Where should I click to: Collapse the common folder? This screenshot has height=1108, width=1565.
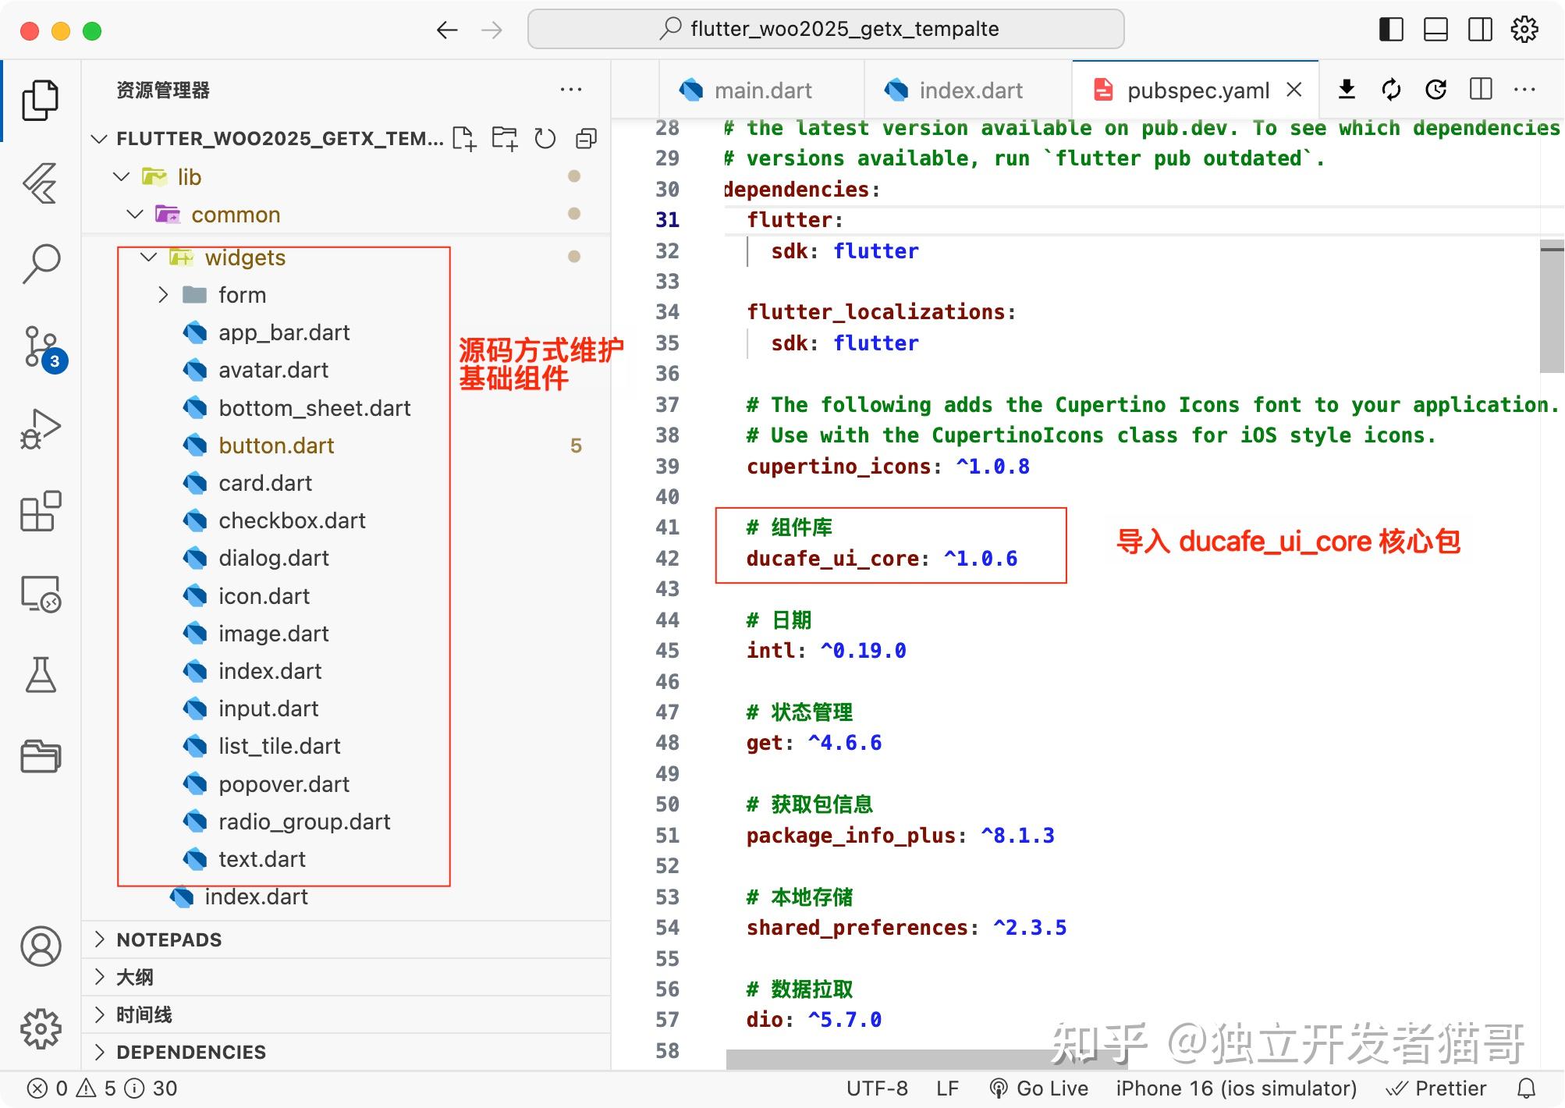coord(135,215)
